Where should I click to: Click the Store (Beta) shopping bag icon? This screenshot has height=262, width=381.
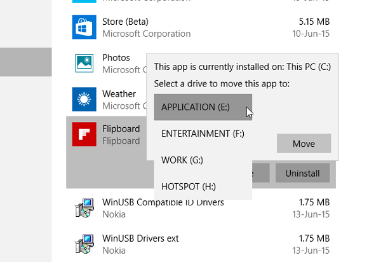tap(84, 27)
